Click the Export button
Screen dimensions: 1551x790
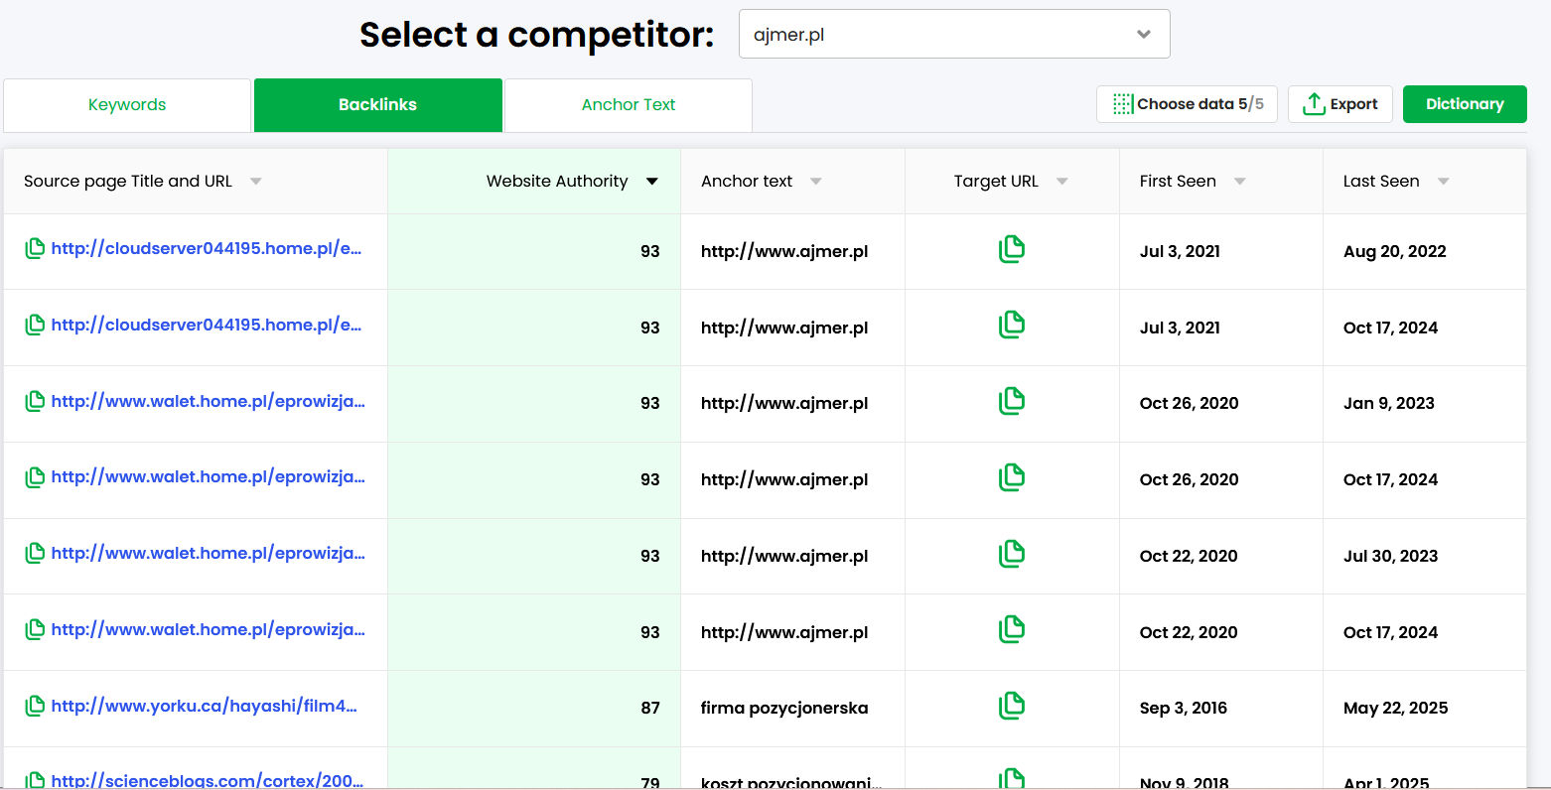coord(1339,104)
